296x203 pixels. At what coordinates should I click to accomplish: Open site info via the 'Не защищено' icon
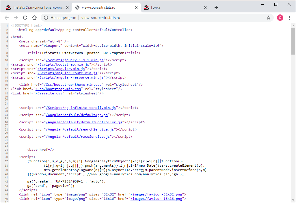[46, 18]
